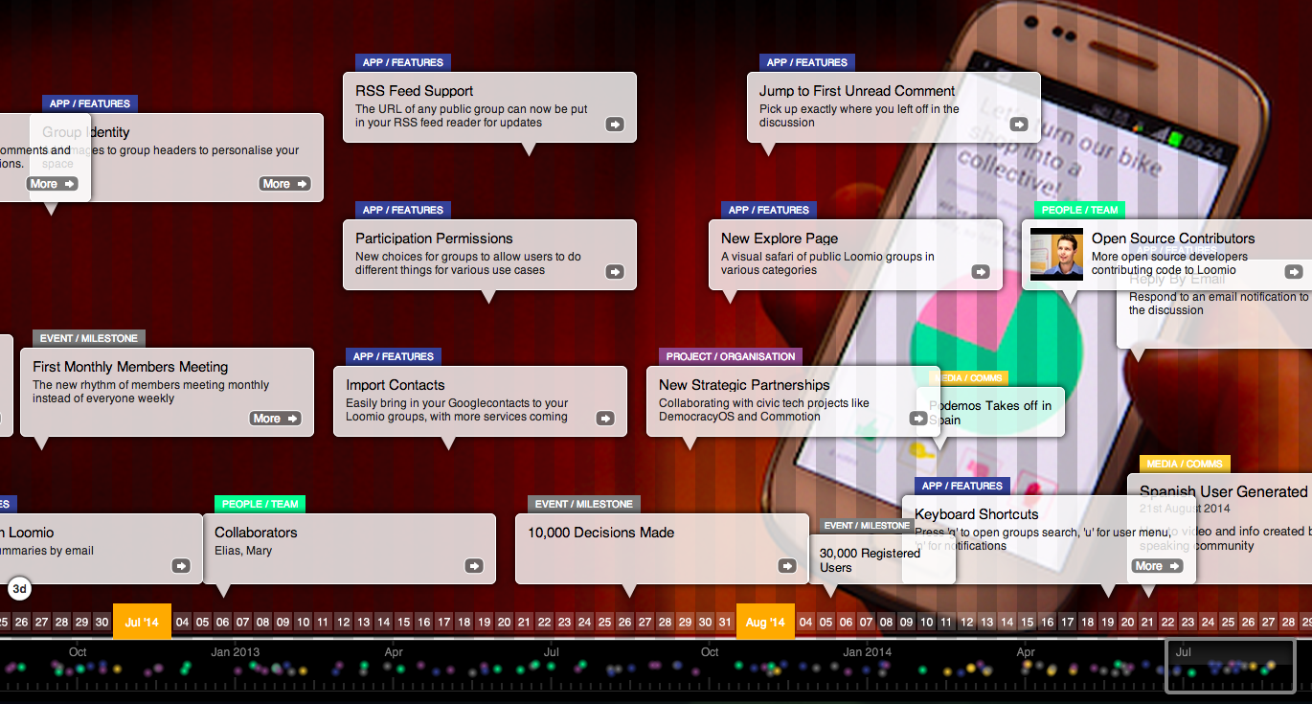The height and width of the screenshot is (704, 1312).
Task: Open New Explore Page via its arrow icon
Action: tap(981, 271)
